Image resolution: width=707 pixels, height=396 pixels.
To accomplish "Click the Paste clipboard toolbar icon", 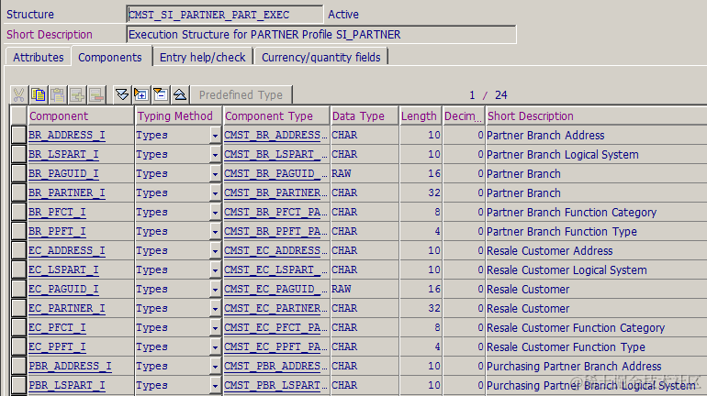I will (58, 95).
